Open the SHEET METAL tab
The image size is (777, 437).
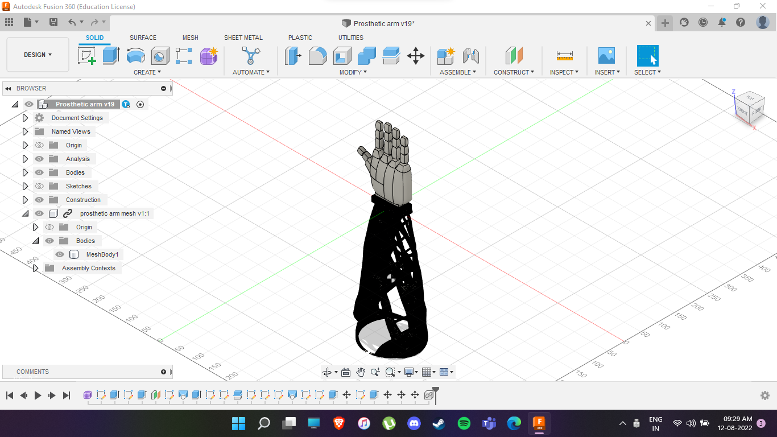pos(243,38)
